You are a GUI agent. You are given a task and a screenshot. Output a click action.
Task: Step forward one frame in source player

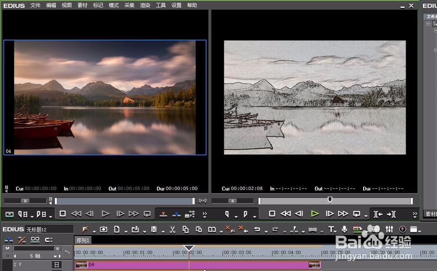click(120, 214)
